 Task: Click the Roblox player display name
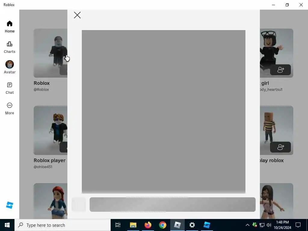[x=50, y=161]
